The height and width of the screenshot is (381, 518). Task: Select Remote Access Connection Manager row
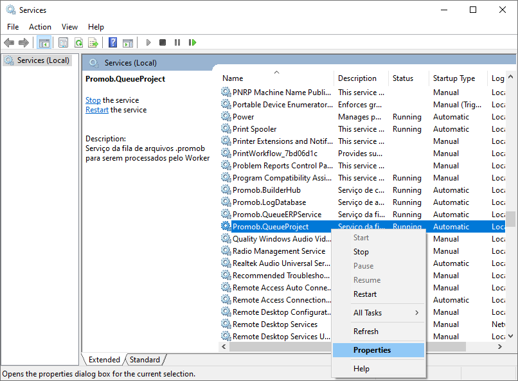coord(276,300)
